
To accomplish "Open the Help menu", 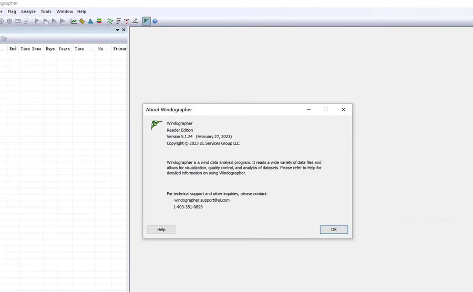I will (x=82, y=12).
